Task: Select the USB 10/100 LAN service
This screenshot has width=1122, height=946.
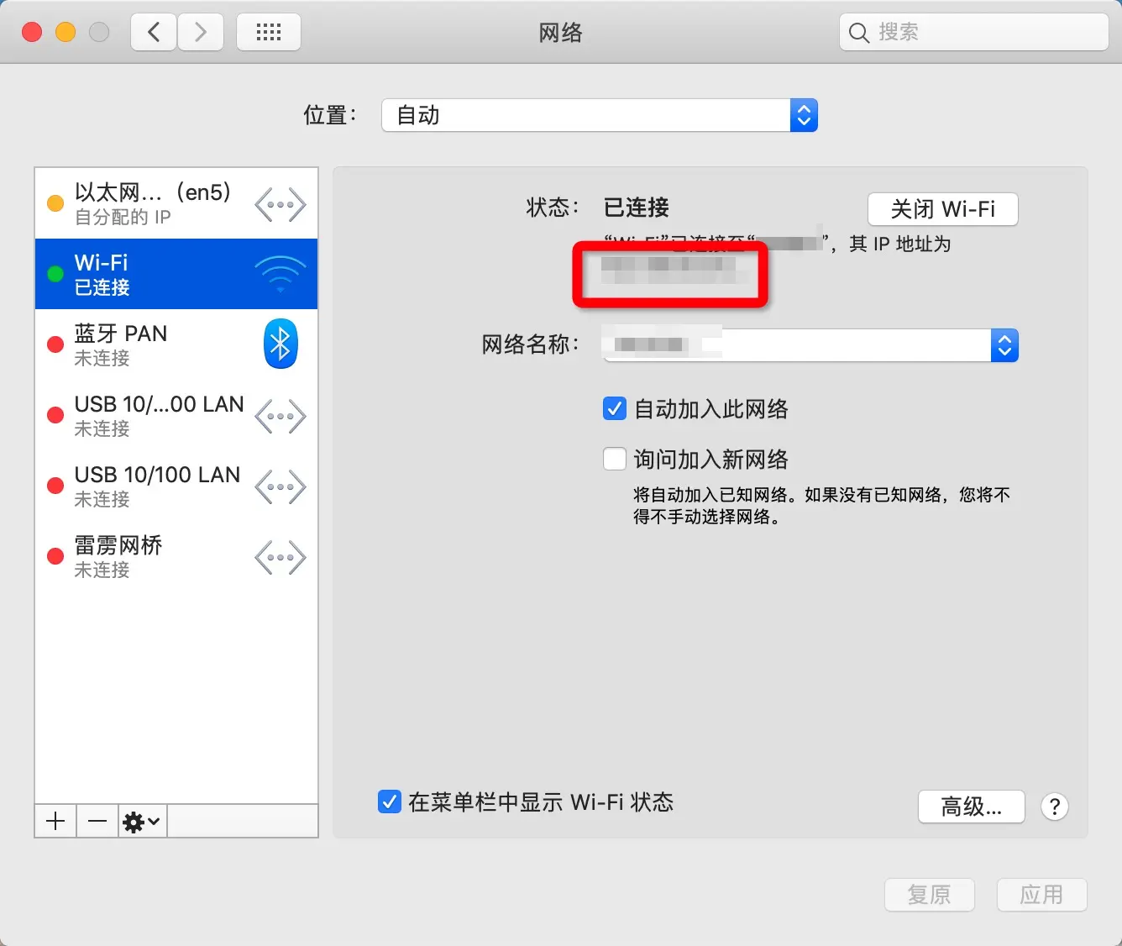Action: tap(176, 486)
